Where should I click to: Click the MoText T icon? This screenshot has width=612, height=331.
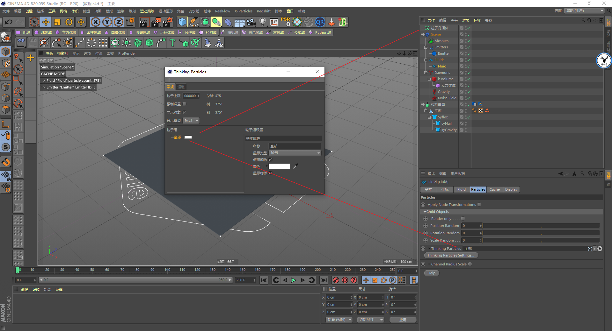pyautogui.click(x=172, y=43)
